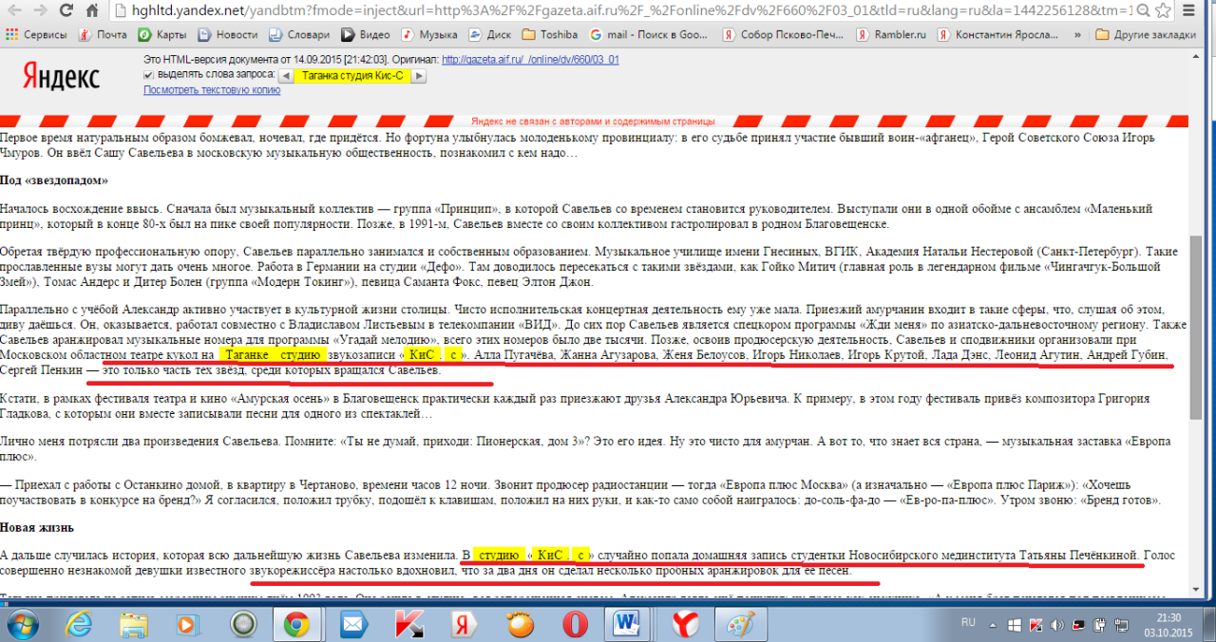Click the round grey taskbar application icon

[243, 624]
